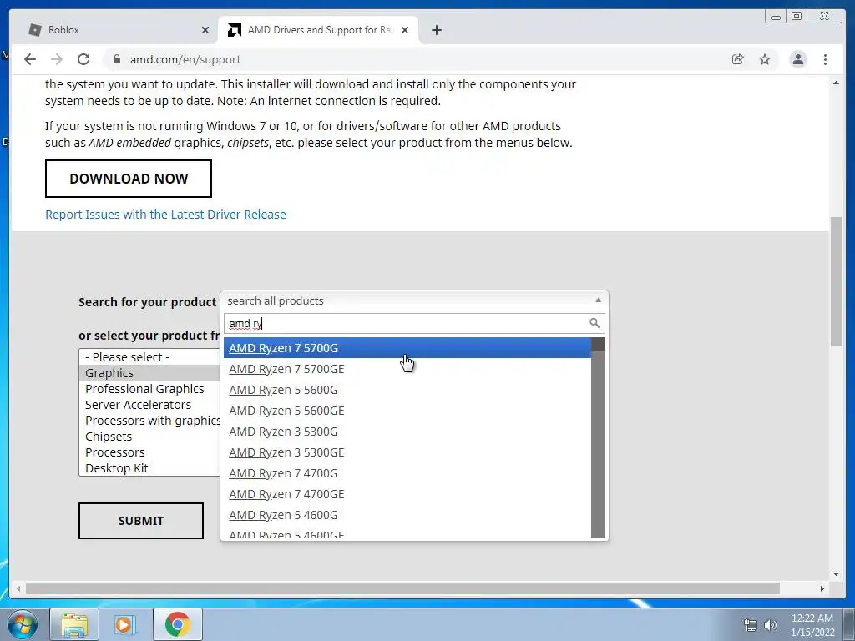Open the site security padlock info
Viewport: 855px width, 641px height.
pos(116,59)
